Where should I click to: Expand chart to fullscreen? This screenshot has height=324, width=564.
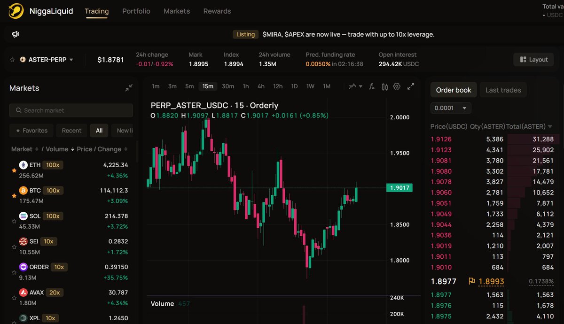point(411,86)
